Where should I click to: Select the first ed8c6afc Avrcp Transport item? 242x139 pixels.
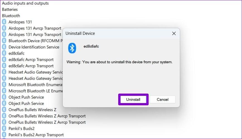pos(31,59)
